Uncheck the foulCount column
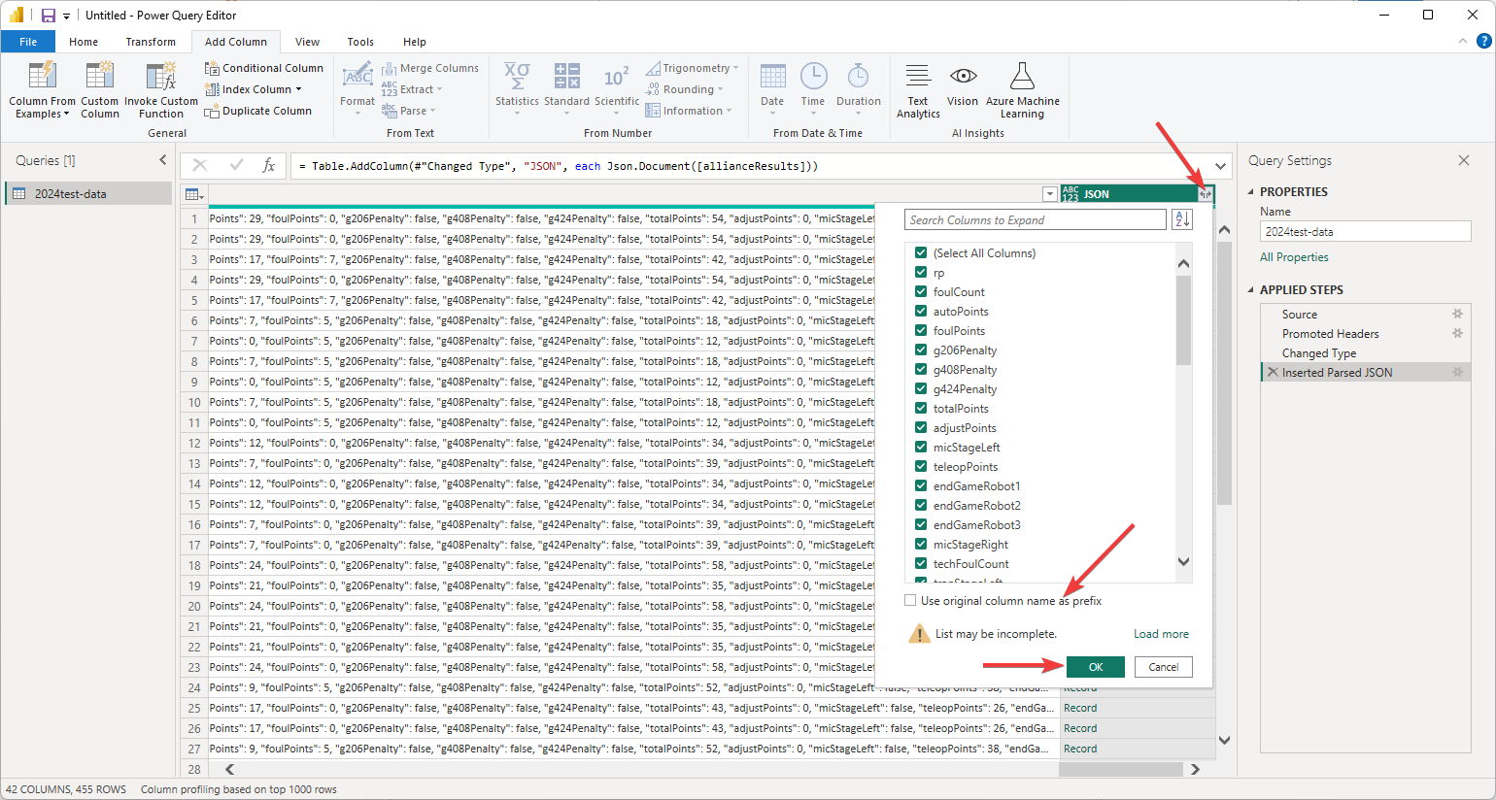 921,291
